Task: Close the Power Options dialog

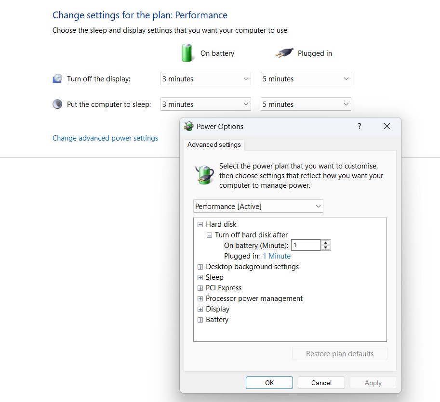Action: 387,126
